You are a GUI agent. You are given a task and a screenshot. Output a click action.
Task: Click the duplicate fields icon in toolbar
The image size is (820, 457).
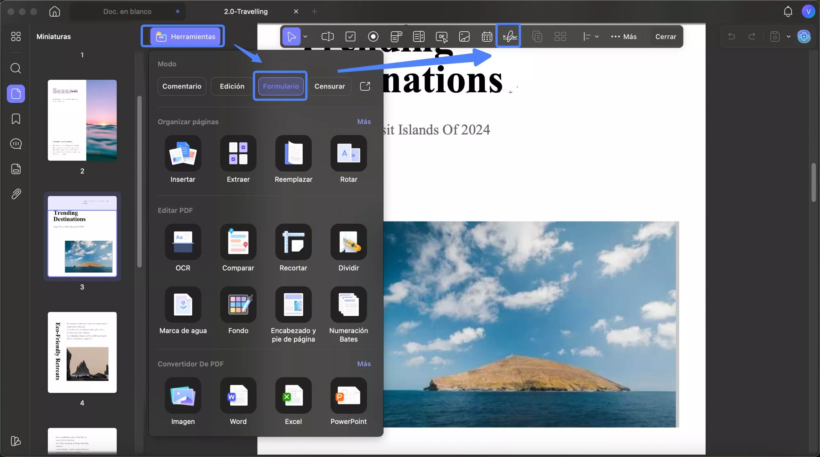point(537,37)
